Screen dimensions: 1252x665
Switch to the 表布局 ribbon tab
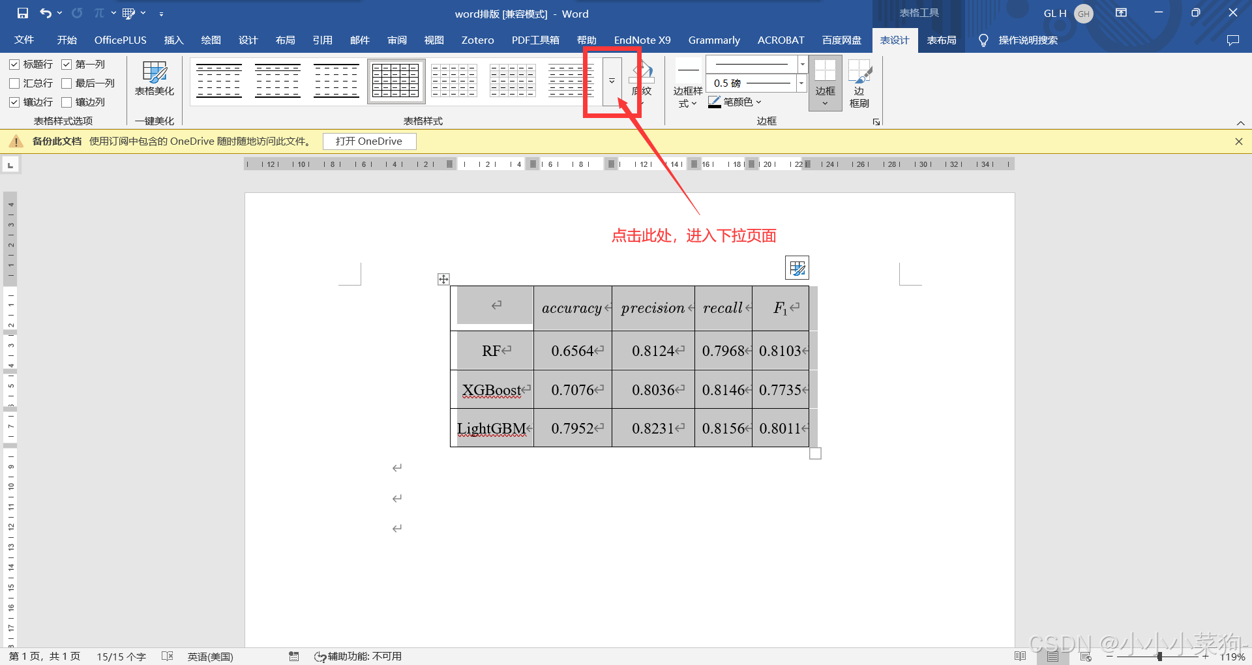941,40
